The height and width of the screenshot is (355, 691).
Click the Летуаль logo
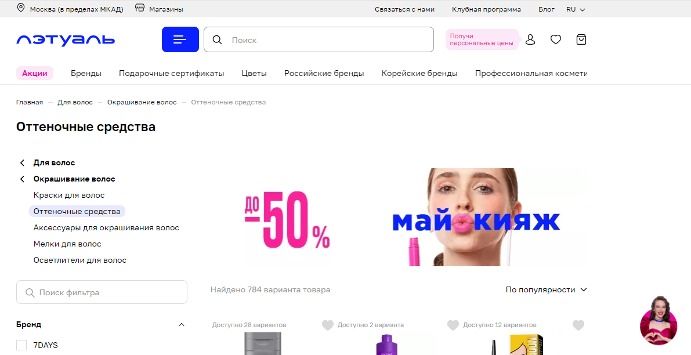(x=66, y=39)
